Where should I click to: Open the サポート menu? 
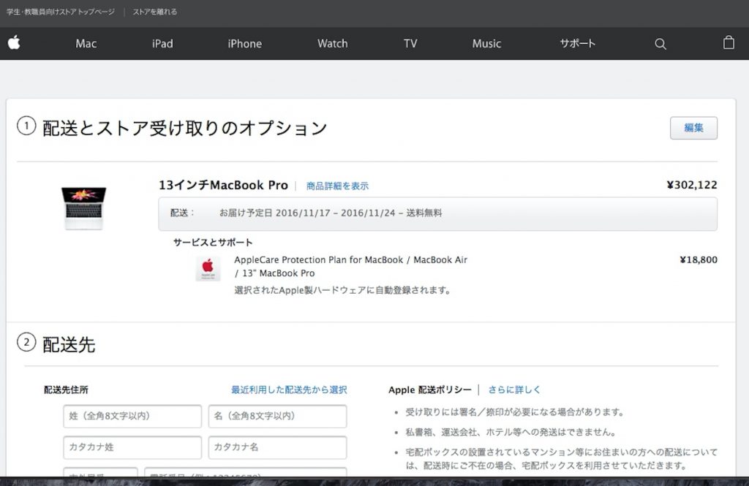[578, 43]
